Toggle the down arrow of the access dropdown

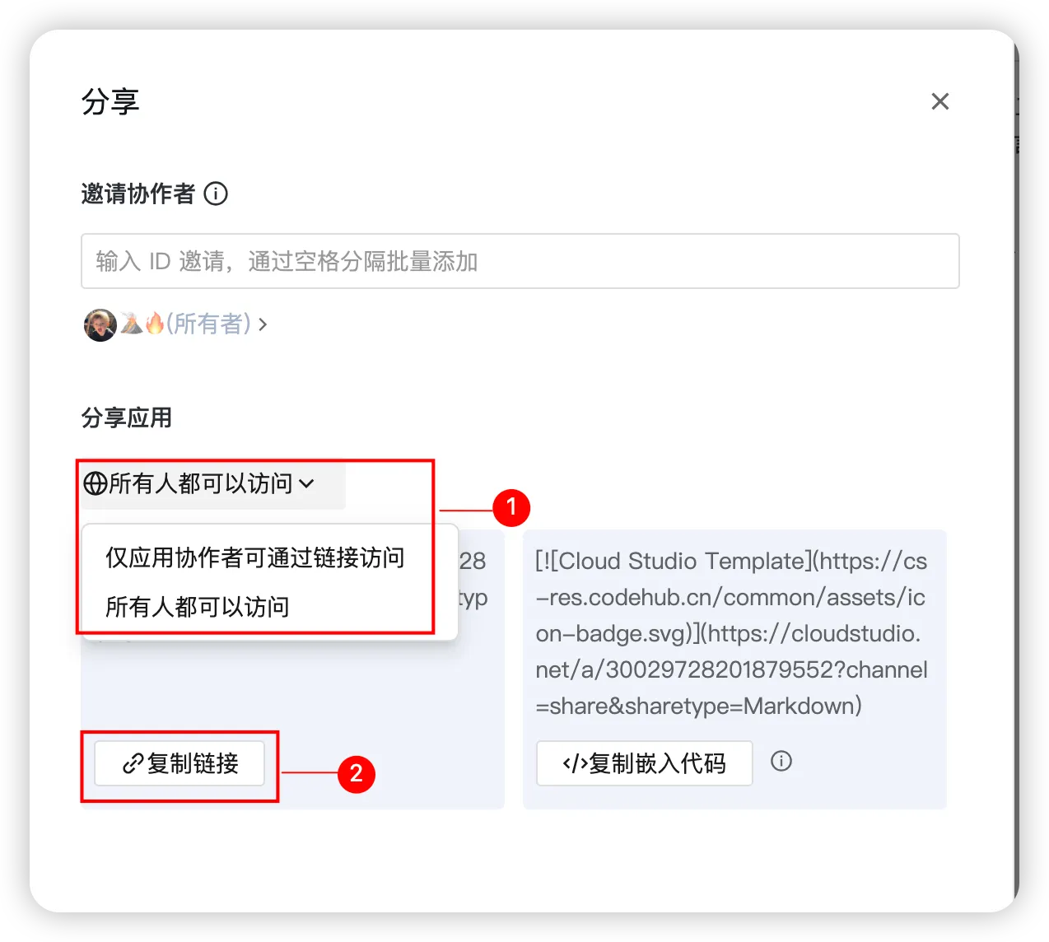coord(306,483)
